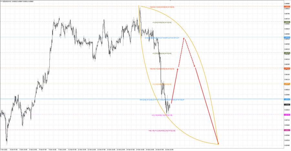Click the 12 Oct 07:00 time label
Screen dimensions: 291x151
(72, 149)
